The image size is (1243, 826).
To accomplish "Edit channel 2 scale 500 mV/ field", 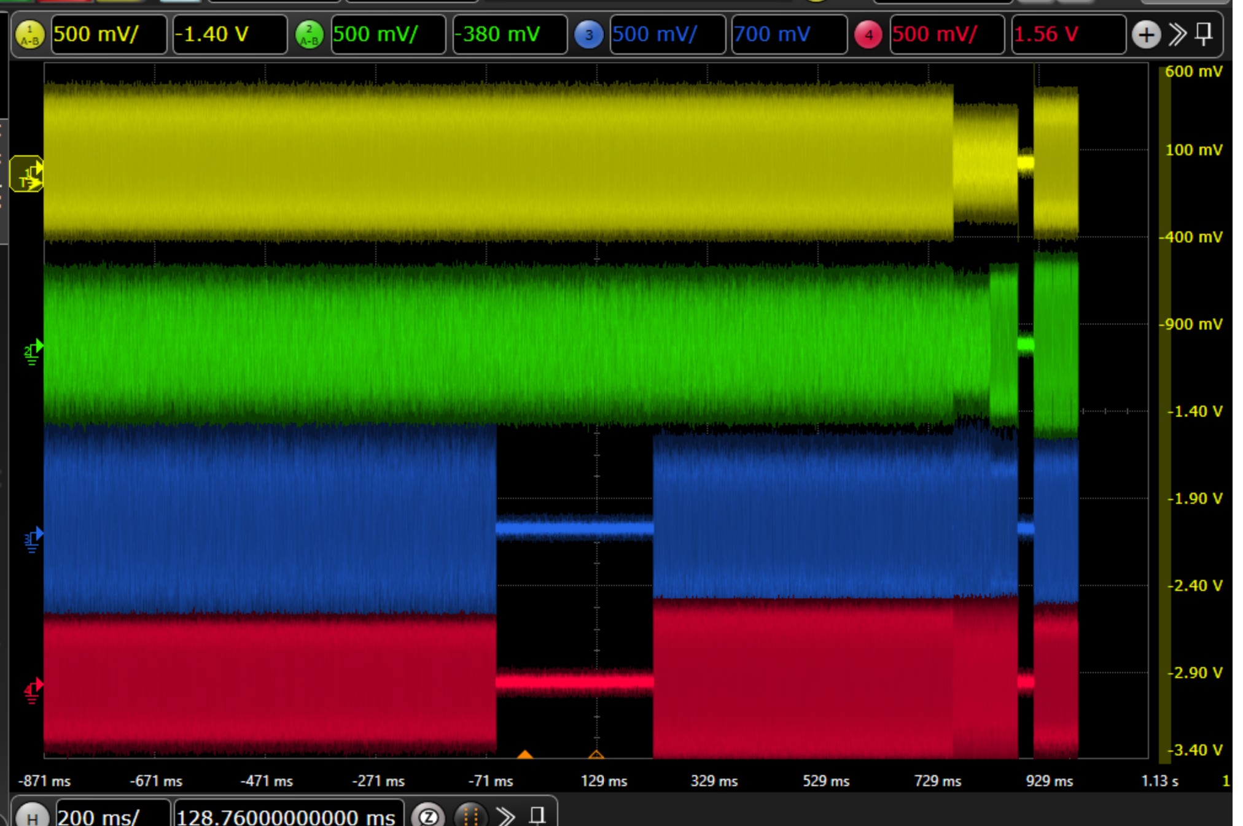I will point(388,34).
